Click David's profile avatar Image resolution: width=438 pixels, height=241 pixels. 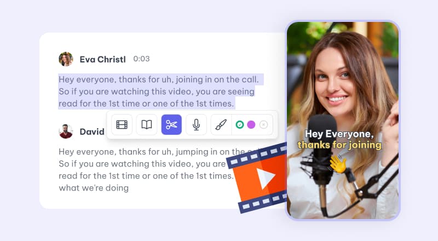tap(66, 131)
